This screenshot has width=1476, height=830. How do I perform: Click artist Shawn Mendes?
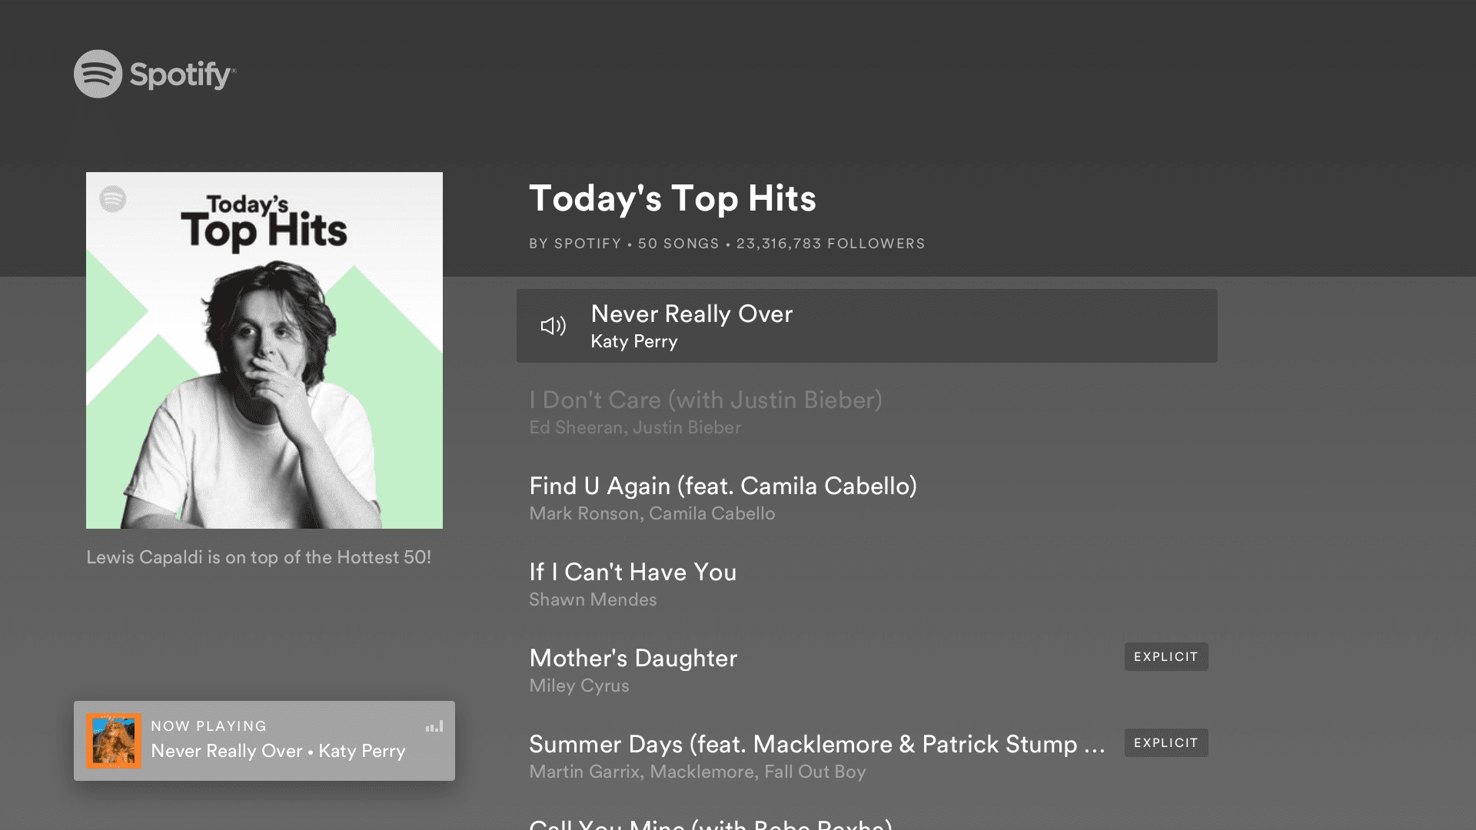[x=593, y=599]
